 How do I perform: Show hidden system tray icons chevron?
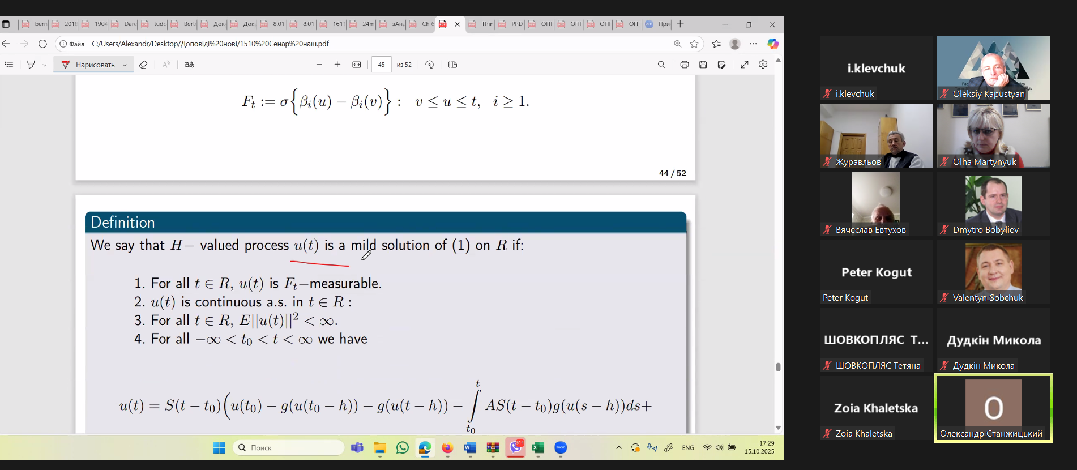point(619,447)
